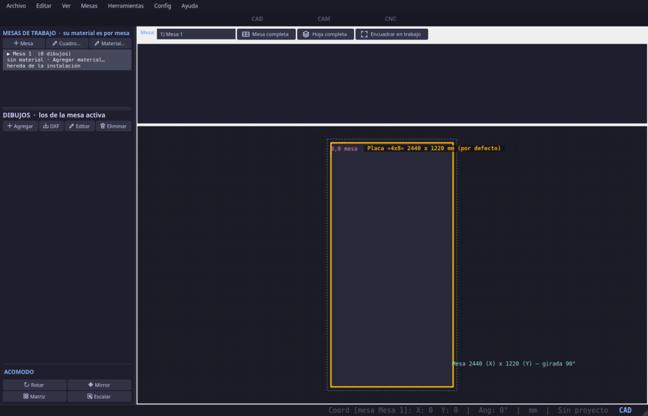Switch to the CAM workspace tab
Viewport: 648px width, 416px height.
[x=324, y=19]
